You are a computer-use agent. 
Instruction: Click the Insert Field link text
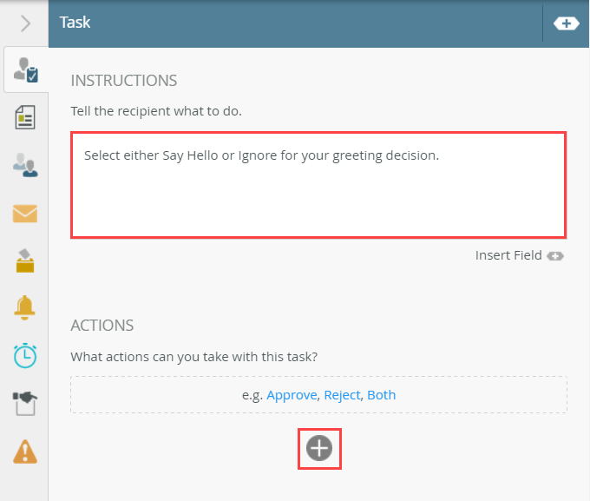tap(508, 255)
